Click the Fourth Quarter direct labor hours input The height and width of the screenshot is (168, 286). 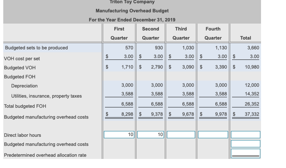click(x=213, y=135)
